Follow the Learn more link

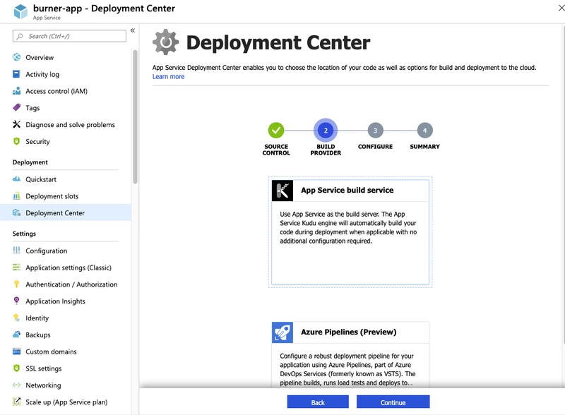[x=168, y=76]
